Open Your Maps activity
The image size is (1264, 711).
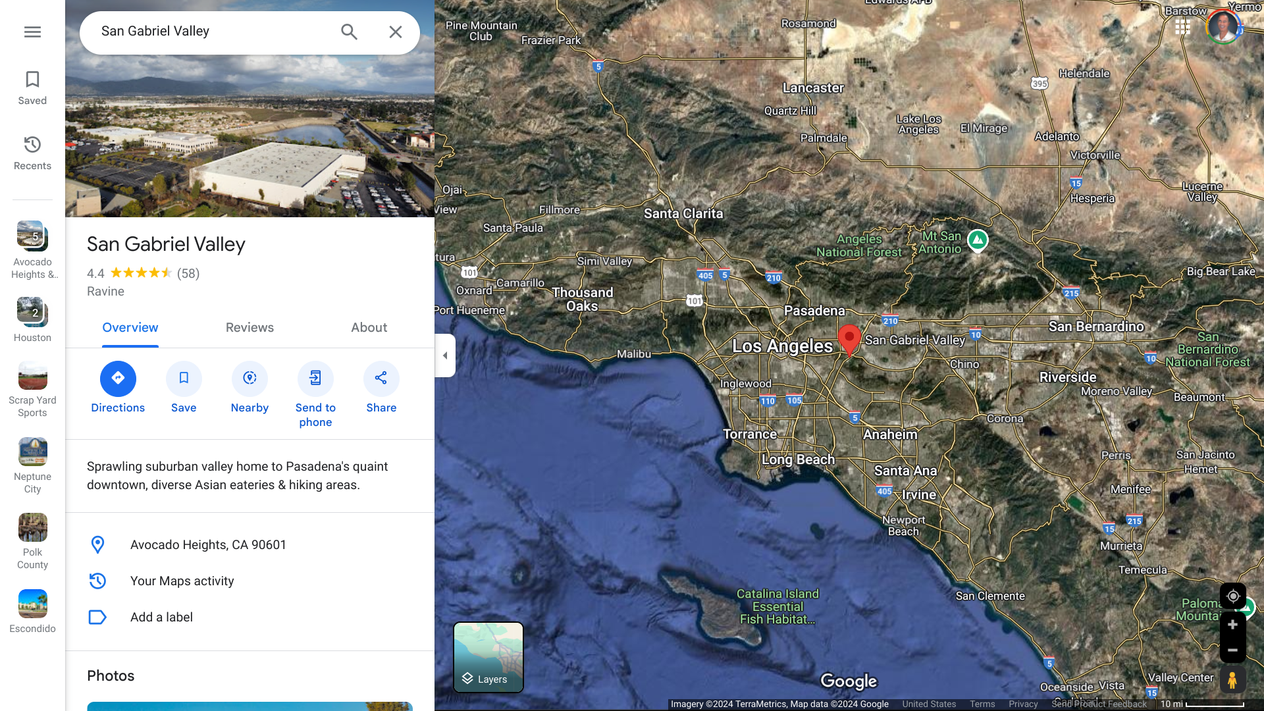(x=182, y=581)
